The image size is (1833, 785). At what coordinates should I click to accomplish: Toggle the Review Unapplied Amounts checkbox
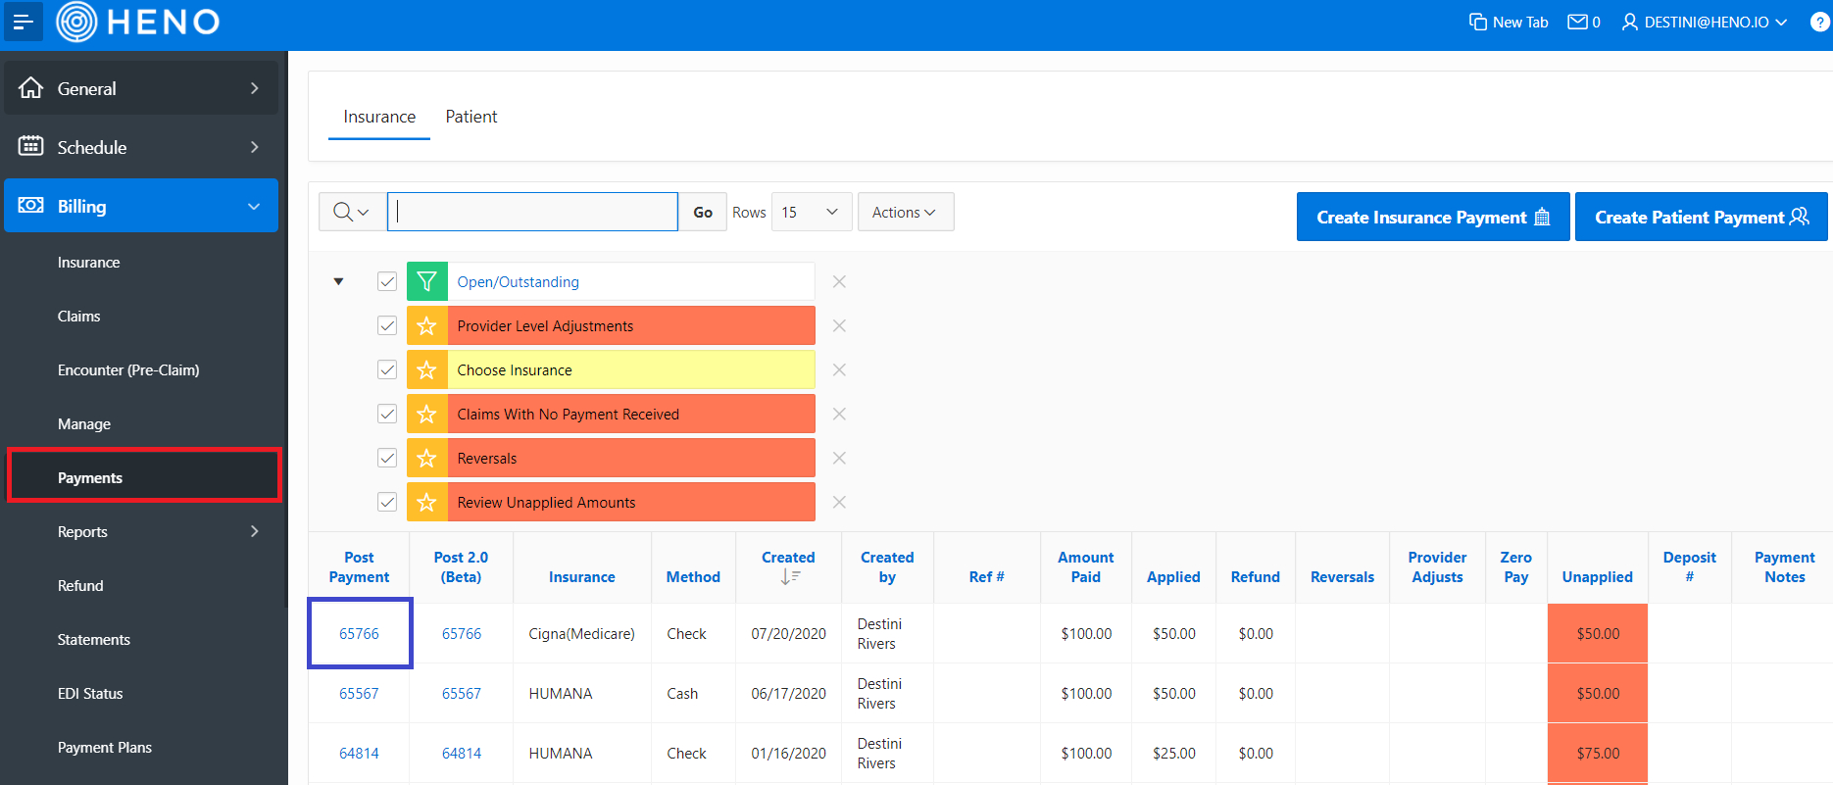(x=387, y=502)
